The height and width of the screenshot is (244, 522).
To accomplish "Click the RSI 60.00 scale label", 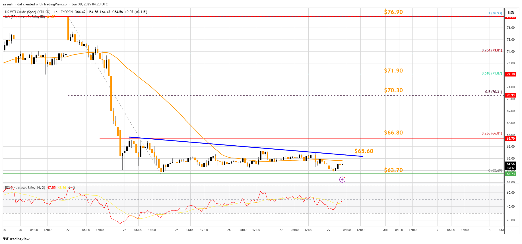I will pyautogui.click(x=511, y=193).
